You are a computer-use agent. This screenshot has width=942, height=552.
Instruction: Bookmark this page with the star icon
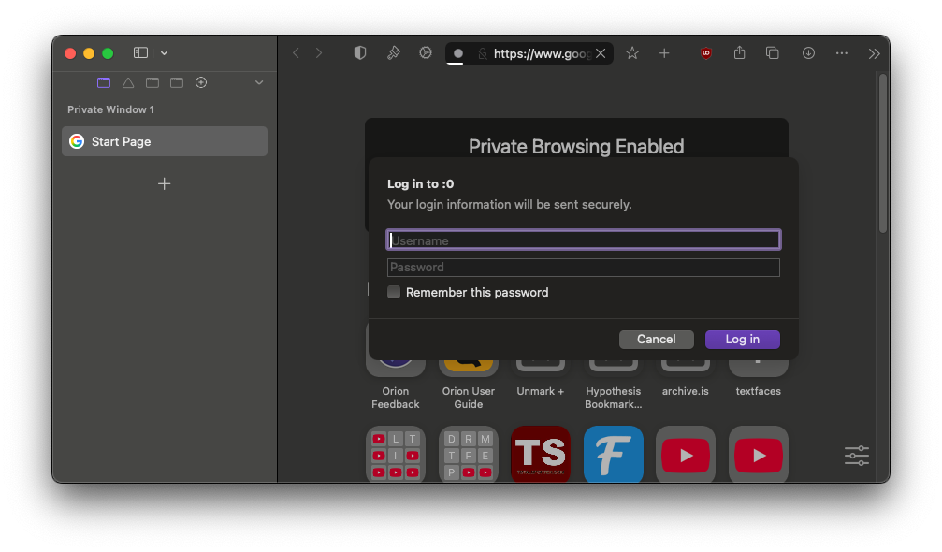coord(632,53)
